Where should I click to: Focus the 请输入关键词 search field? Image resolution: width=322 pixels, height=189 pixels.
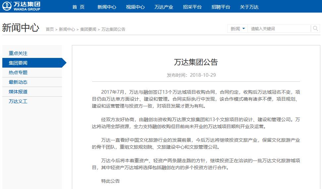[279, 28]
